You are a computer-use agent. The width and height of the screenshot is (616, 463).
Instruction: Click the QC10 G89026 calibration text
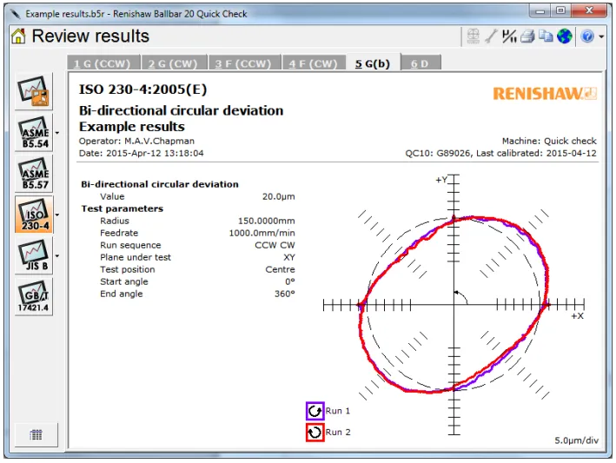(x=501, y=153)
